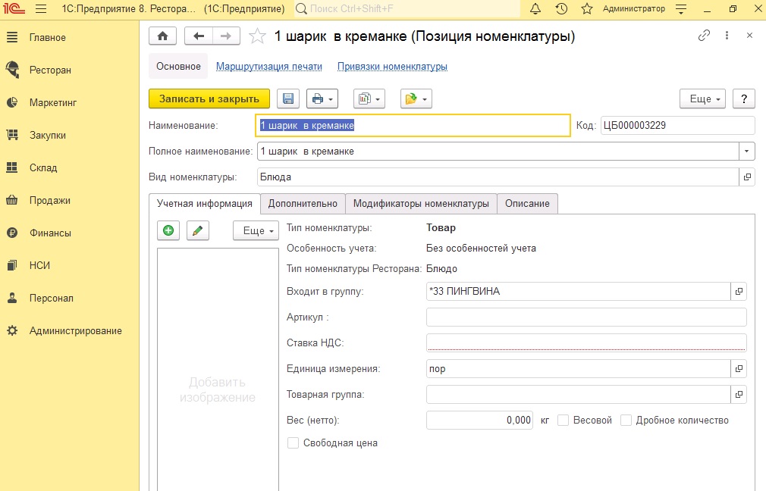Click Записать и закрыть button

tap(209, 99)
